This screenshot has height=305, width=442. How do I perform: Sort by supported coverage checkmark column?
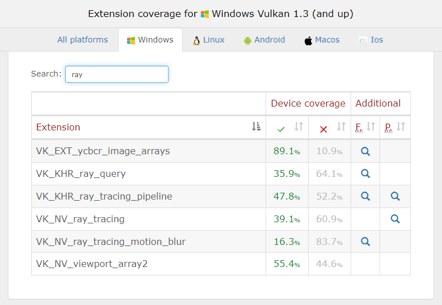tap(287, 127)
